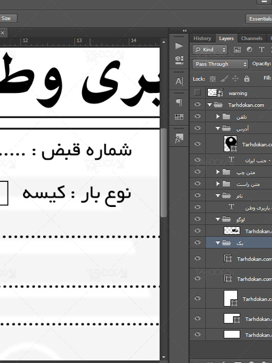This screenshot has width=272, height=363.
Task: Lock position move icon
Action: point(235,79)
